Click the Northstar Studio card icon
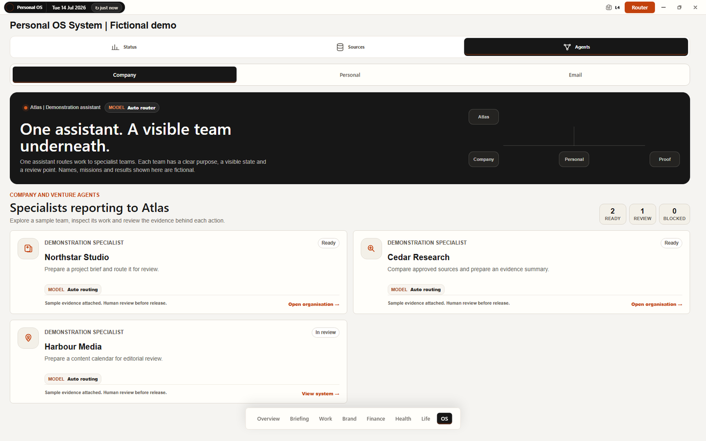Viewport: 706px width, 441px height. [x=28, y=248]
